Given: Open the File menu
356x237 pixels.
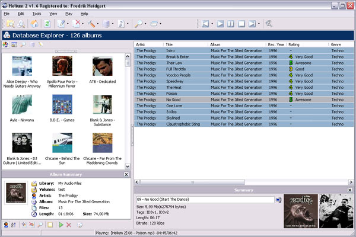Looking at the screenshot, I should coord(7,14).
